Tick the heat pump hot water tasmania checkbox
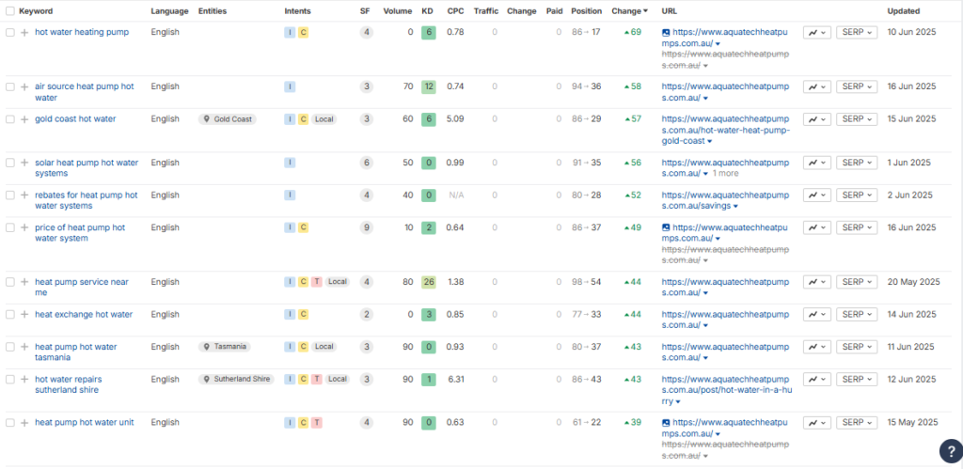Viewport: 963px width, 469px height. coord(9,348)
